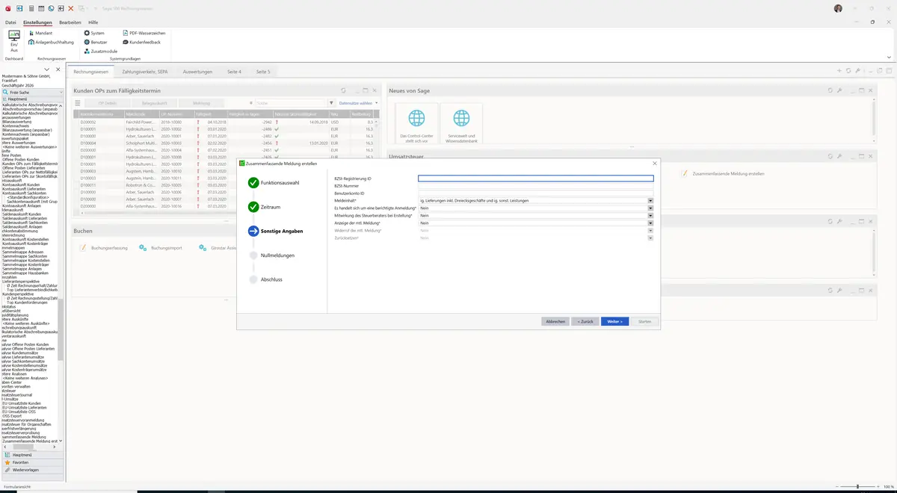Switch to the Auswertungen tab
This screenshot has width=897, height=493.
197,72
